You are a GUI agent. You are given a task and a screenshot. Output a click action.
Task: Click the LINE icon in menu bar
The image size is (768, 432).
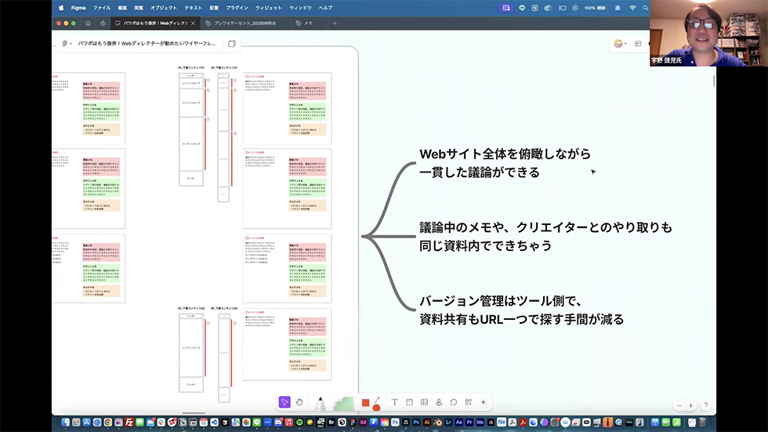(x=522, y=8)
